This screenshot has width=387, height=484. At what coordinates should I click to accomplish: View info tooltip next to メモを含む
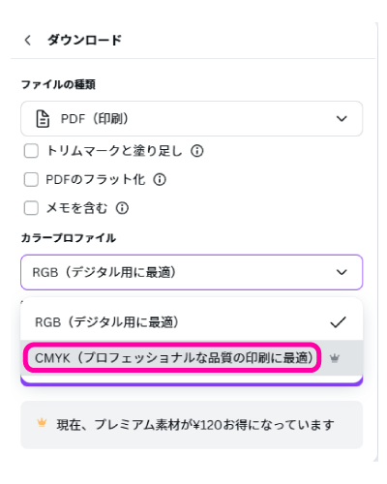coord(122,208)
